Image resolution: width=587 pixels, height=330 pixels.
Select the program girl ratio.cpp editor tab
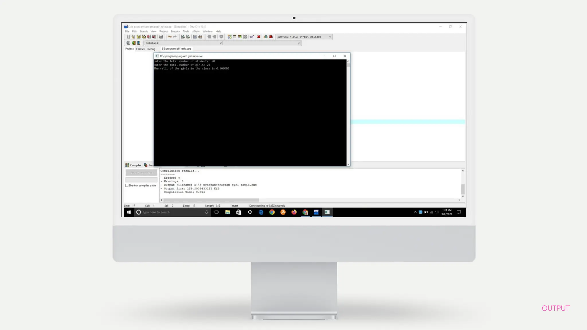[x=177, y=49]
